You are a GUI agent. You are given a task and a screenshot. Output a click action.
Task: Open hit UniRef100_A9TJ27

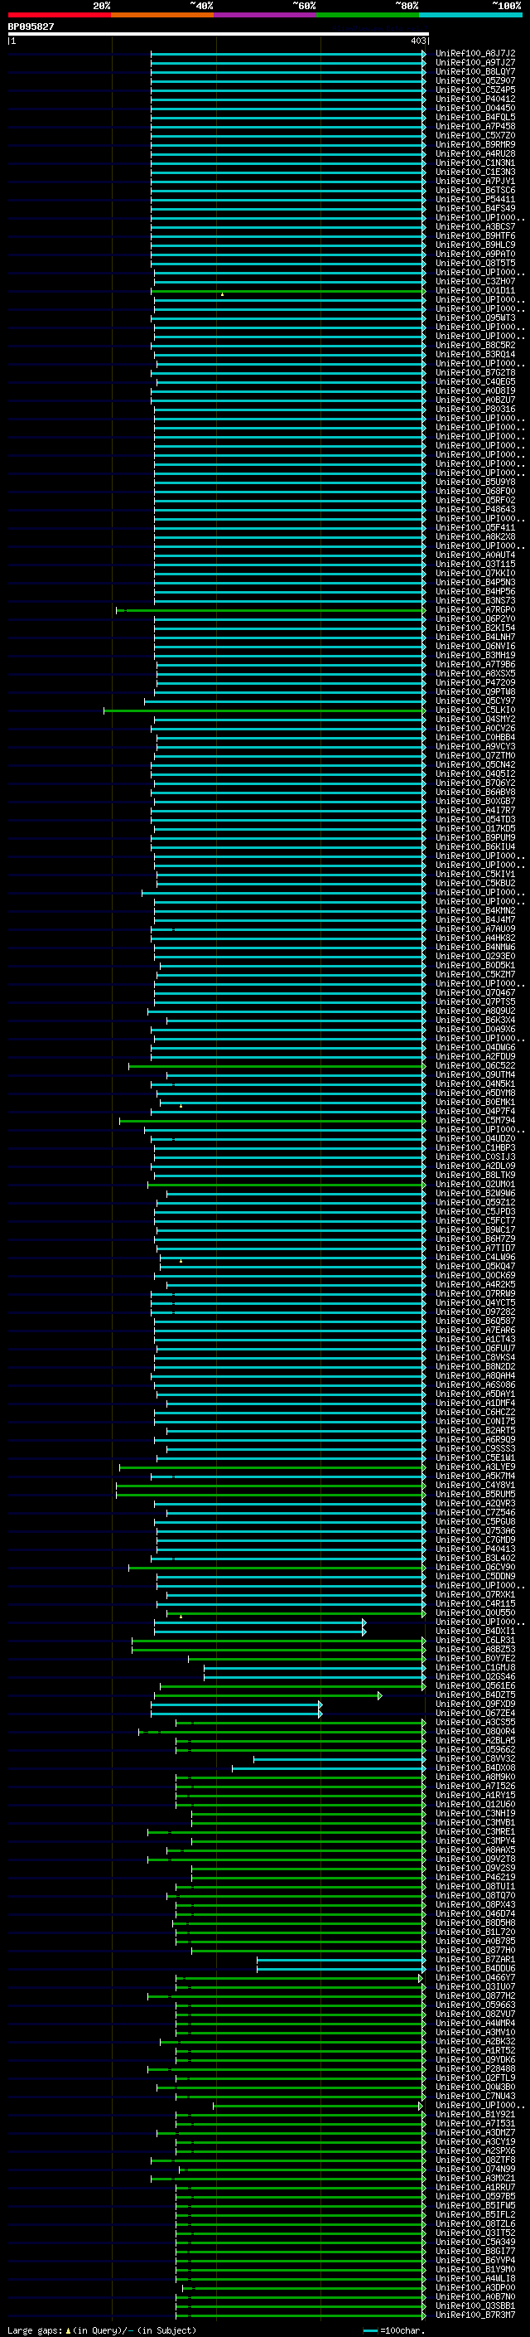[x=475, y=63]
